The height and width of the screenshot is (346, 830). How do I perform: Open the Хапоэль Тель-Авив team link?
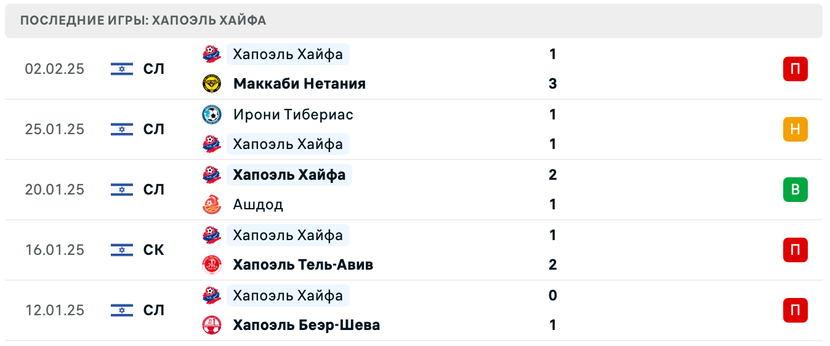tap(303, 265)
